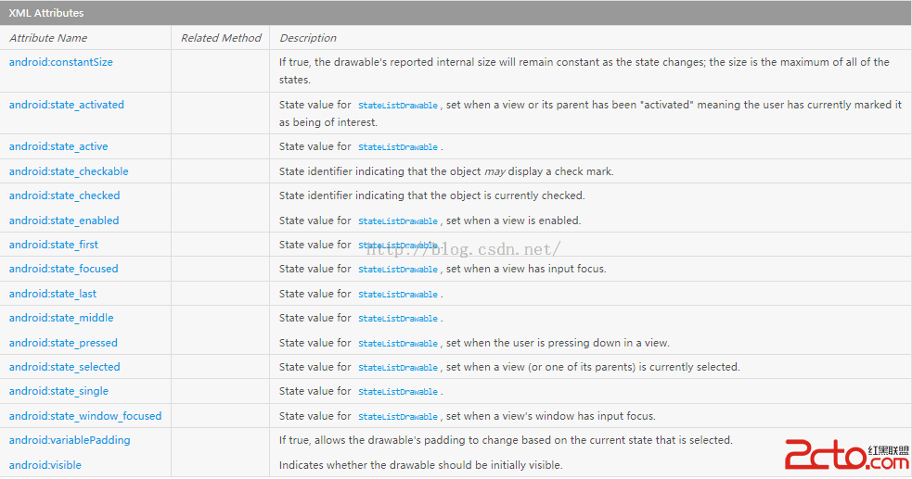
Task: Click the 2cto.com watermark logo
Action: (x=846, y=454)
